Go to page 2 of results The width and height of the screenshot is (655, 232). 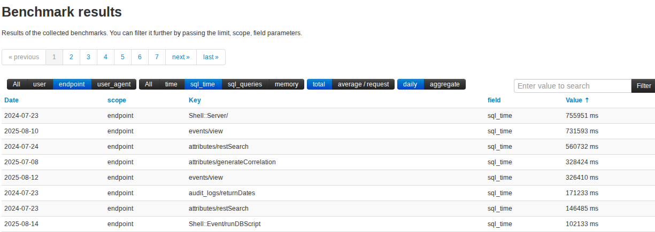71,57
